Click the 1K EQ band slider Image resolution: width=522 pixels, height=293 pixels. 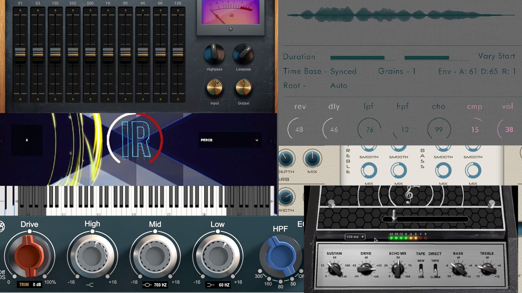108,55
